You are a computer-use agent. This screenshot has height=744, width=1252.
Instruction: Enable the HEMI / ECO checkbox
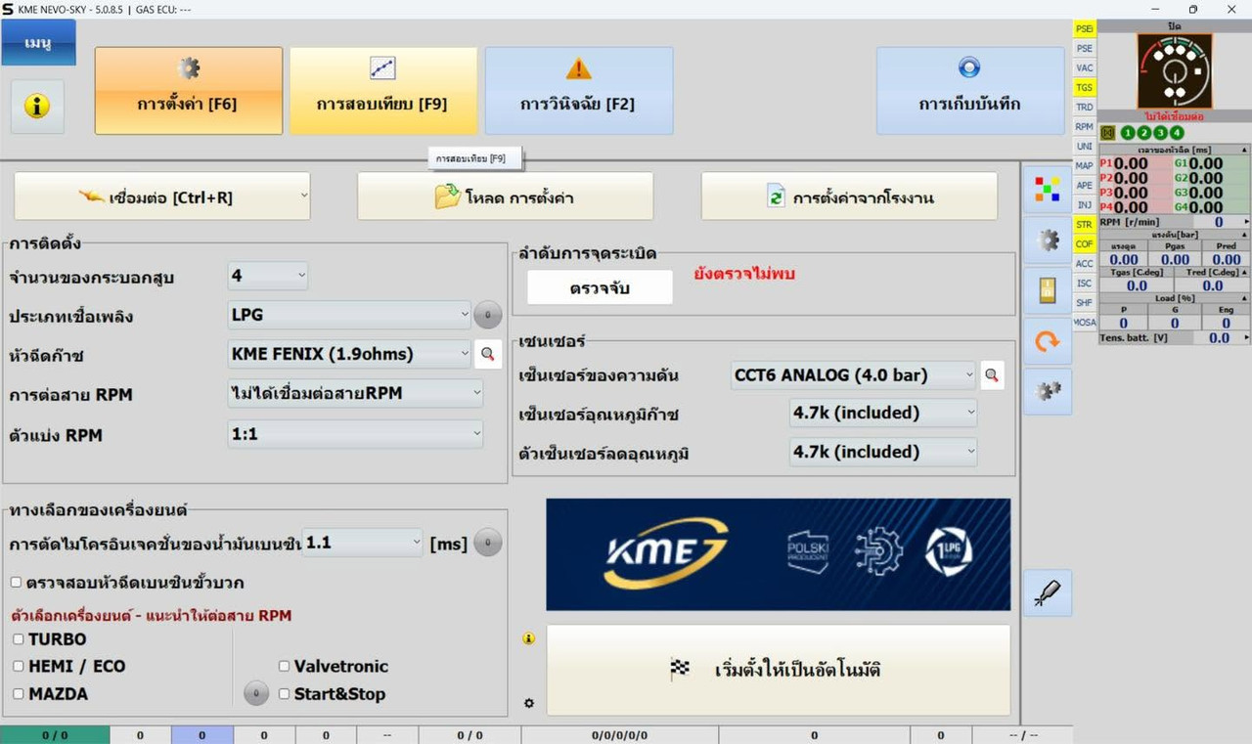click(x=18, y=666)
